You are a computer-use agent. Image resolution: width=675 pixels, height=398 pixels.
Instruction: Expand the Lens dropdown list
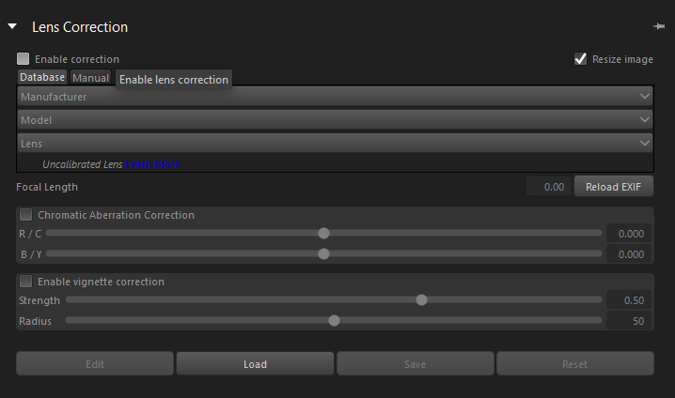pos(335,143)
